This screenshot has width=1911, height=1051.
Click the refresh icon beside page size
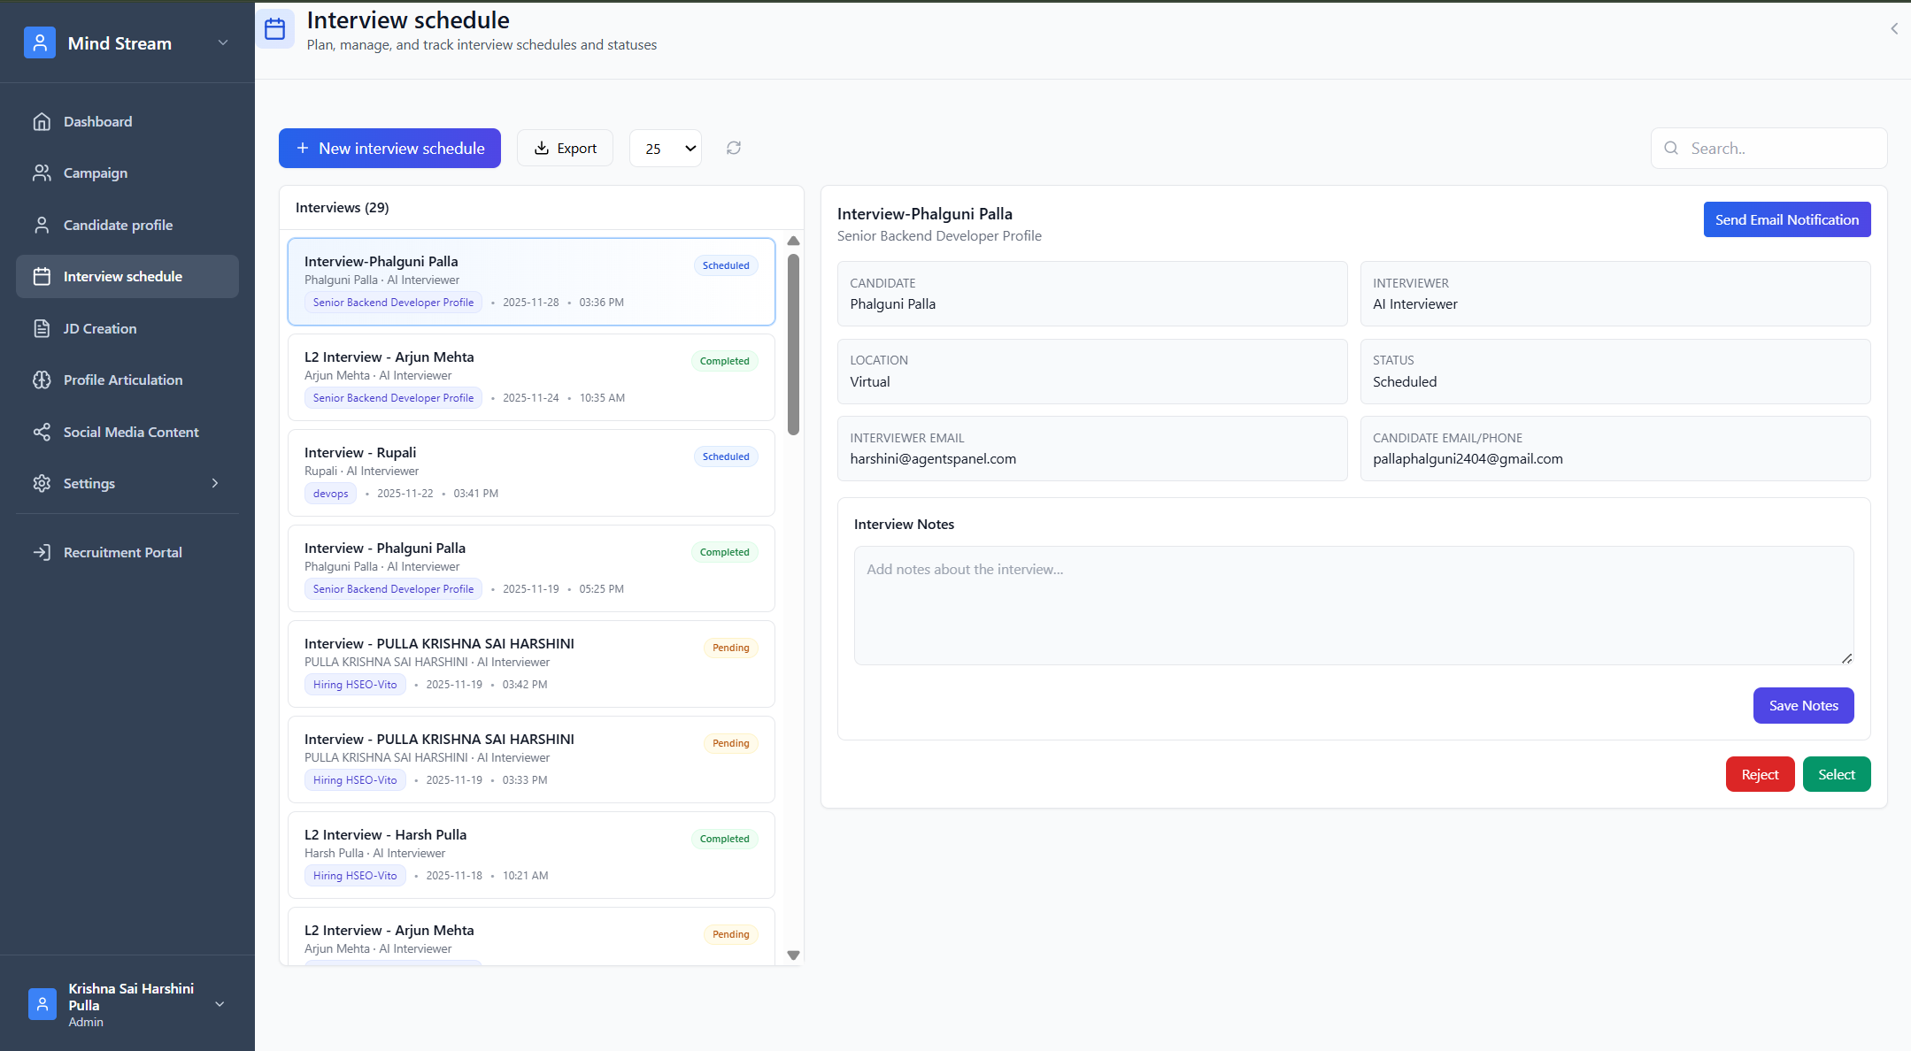(733, 148)
